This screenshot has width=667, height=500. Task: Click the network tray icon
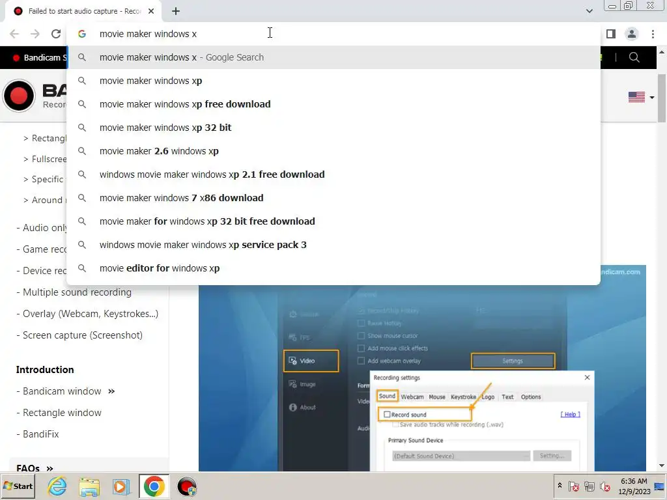click(589, 486)
